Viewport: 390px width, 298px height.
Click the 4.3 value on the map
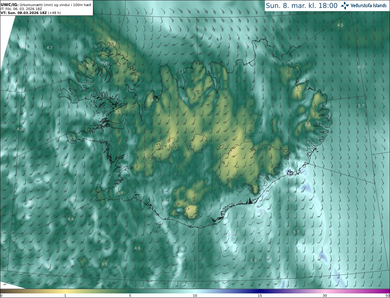(20, 129)
